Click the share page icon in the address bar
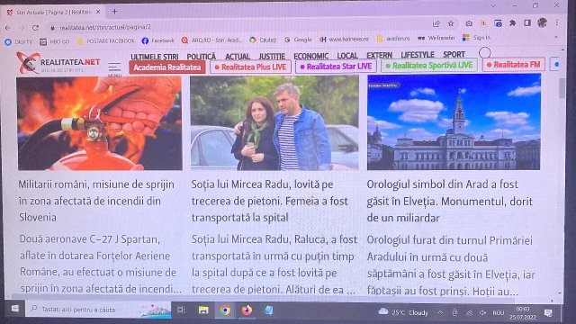Screen dimensions: 576x324 436,24
